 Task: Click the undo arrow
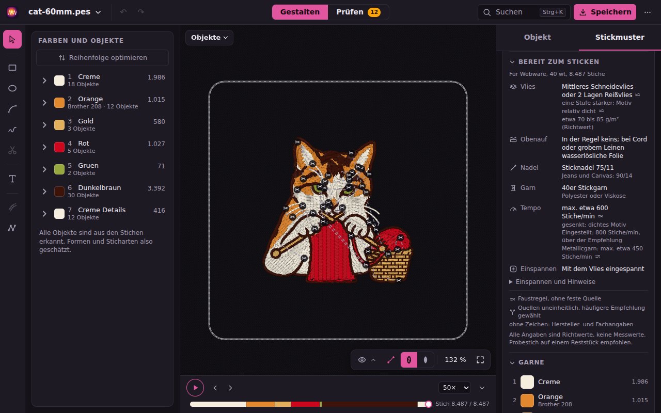pos(123,12)
